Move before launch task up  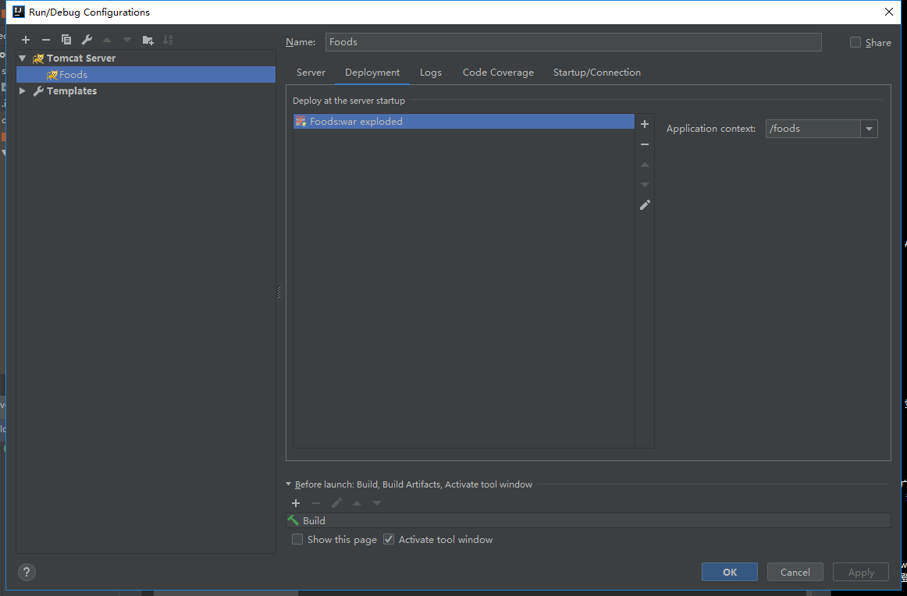pyautogui.click(x=357, y=503)
